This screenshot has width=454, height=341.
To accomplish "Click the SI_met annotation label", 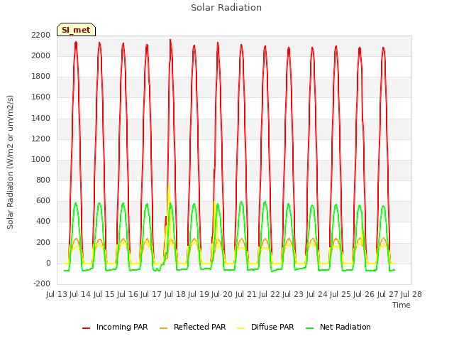I will [x=76, y=30].
